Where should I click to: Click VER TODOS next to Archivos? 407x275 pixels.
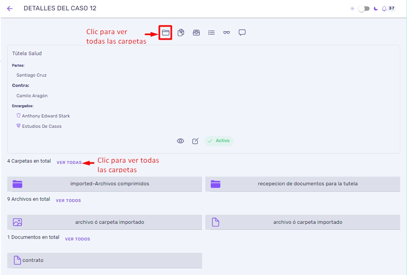coord(68,201)
